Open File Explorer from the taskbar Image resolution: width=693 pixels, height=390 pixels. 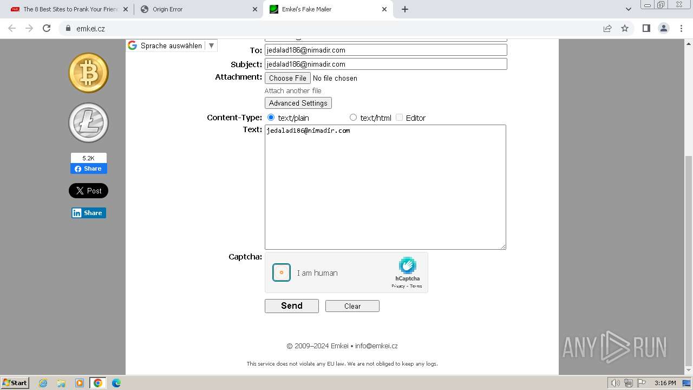(61, 383)
